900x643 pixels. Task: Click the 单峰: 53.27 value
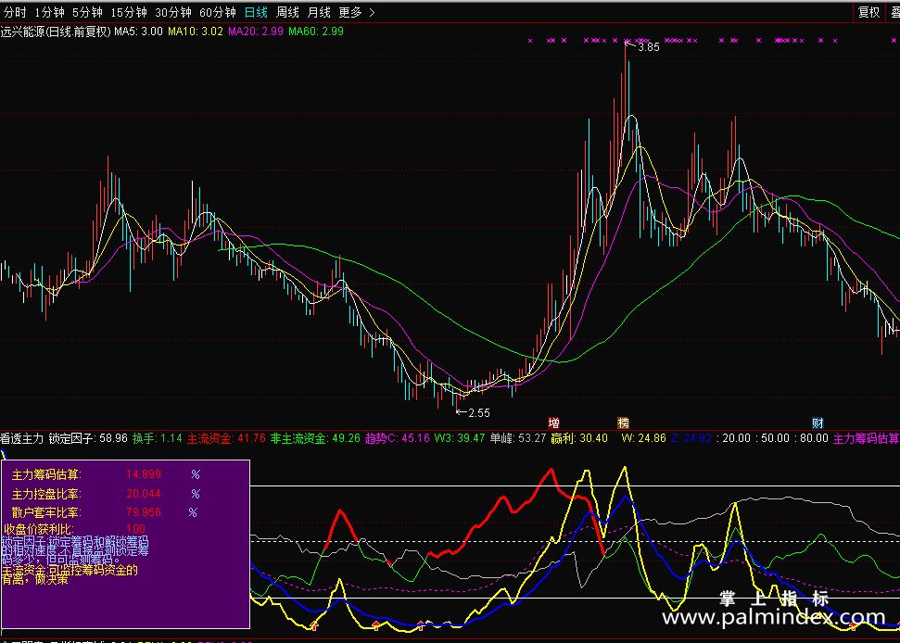pyautogui.click(x=518, y=439)
